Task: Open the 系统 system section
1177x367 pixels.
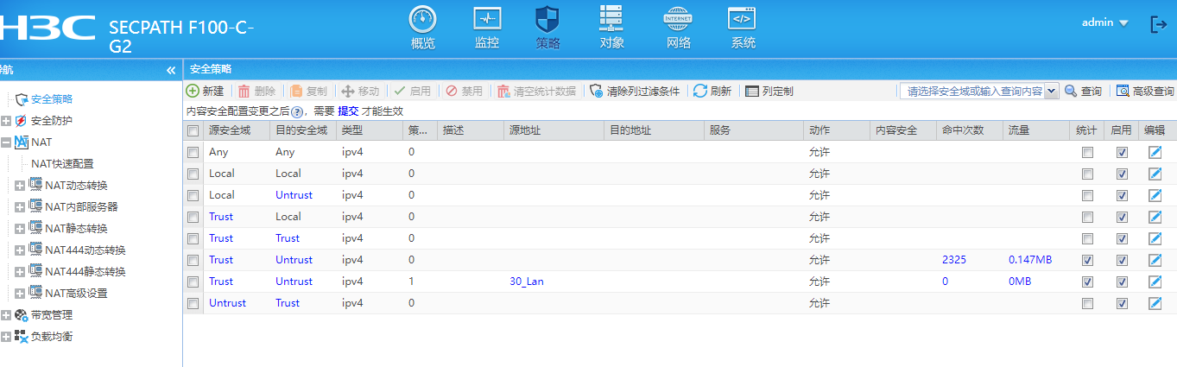Action: pos(743,27)
